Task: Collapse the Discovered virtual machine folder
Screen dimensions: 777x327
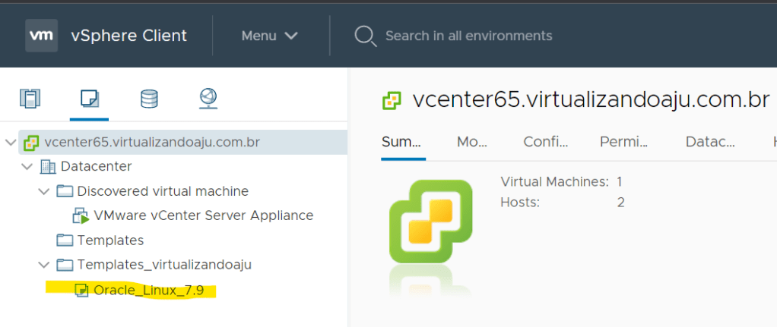Action: click(44, 191)
